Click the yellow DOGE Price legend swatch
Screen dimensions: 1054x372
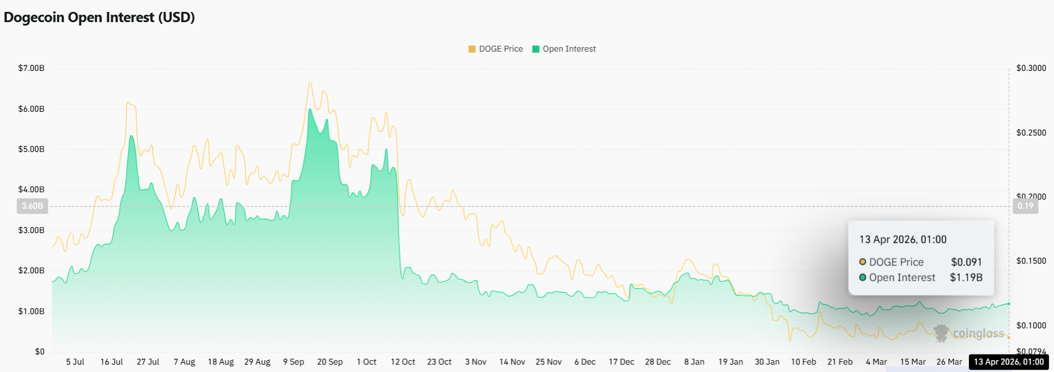tap(472, 49)
